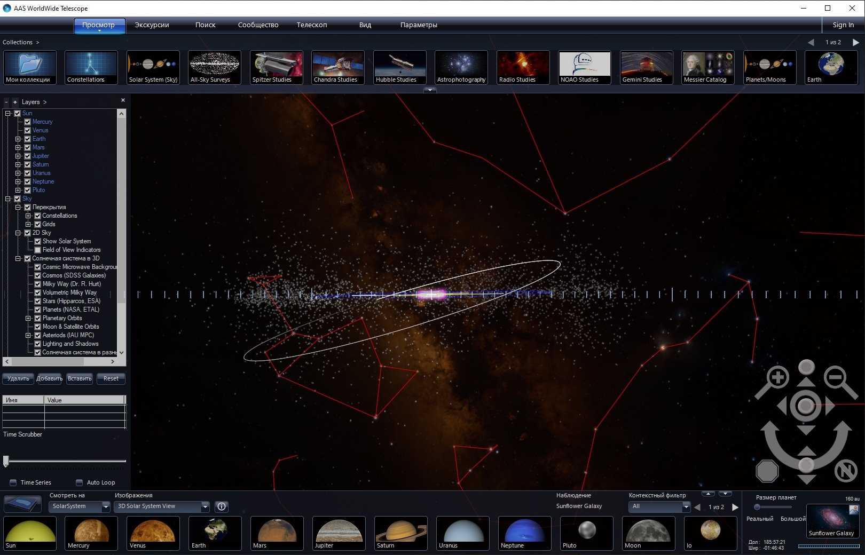
Task: Click Sign In
Action: [843, 25]
